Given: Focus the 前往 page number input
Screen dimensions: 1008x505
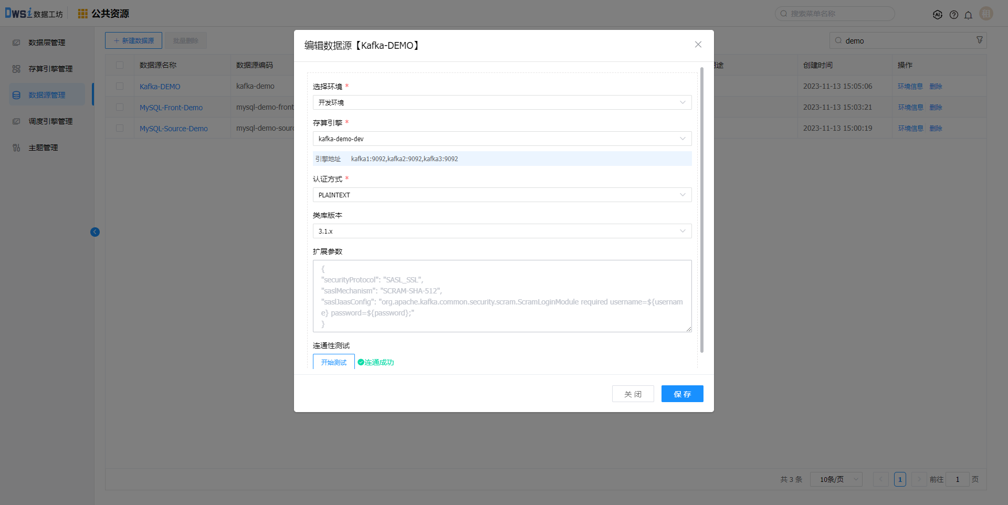Looking at the screenshot, I should coord(958,479).
